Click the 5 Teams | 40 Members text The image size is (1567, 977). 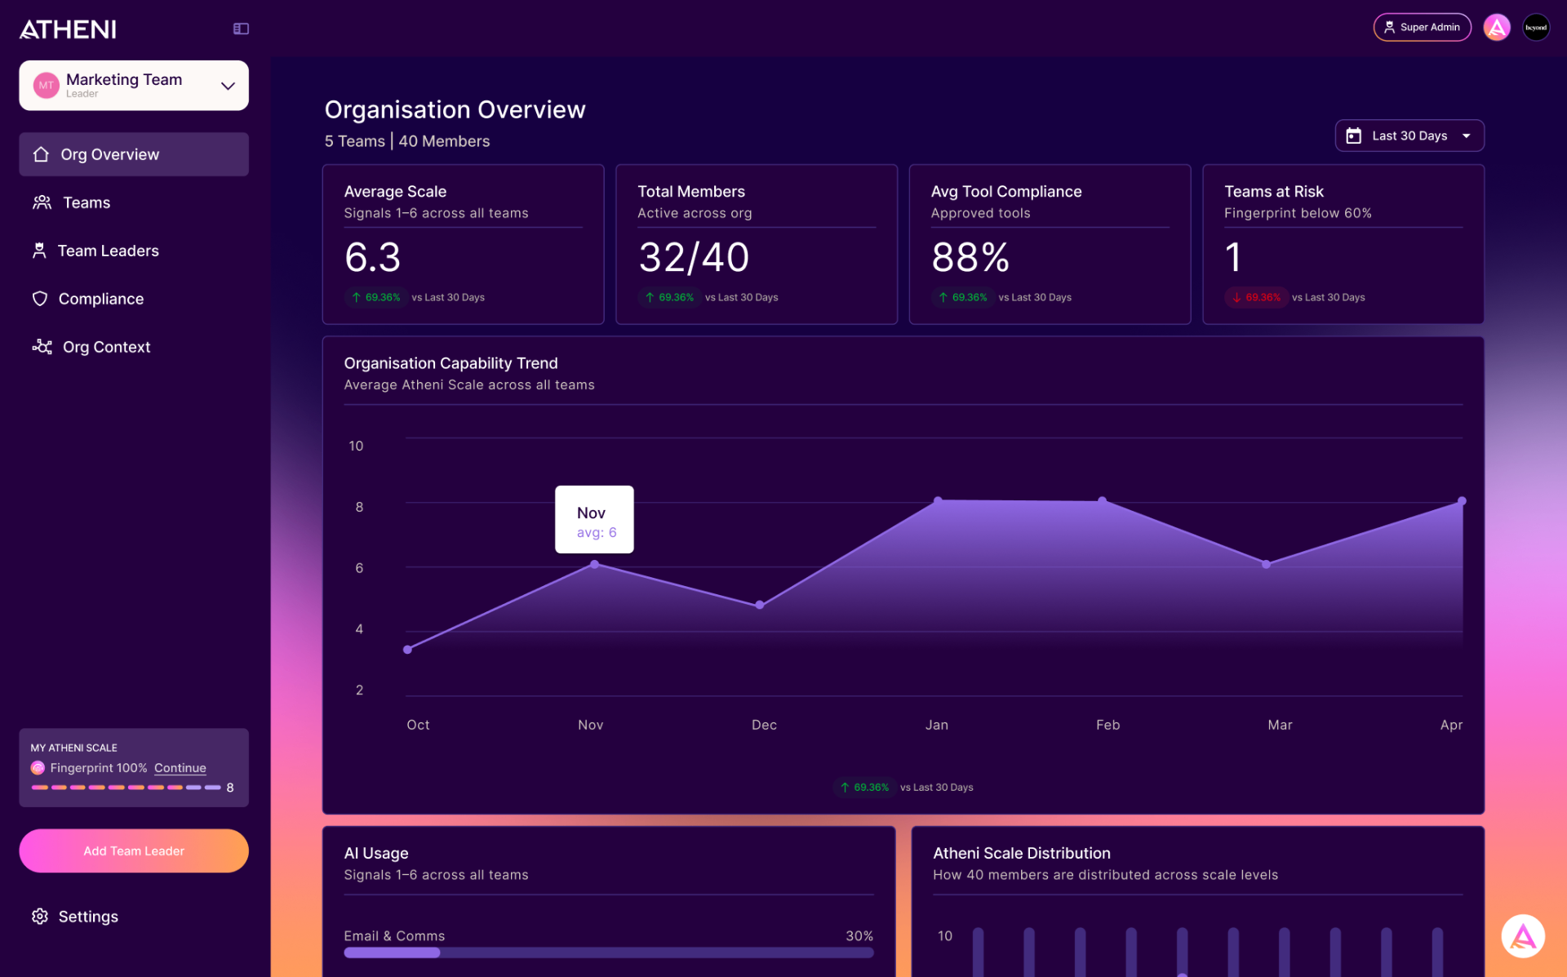point(407,141)
